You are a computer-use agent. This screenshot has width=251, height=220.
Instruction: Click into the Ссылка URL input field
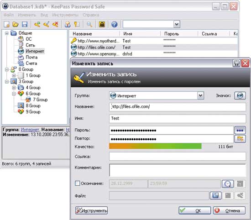tap(178, 157)
